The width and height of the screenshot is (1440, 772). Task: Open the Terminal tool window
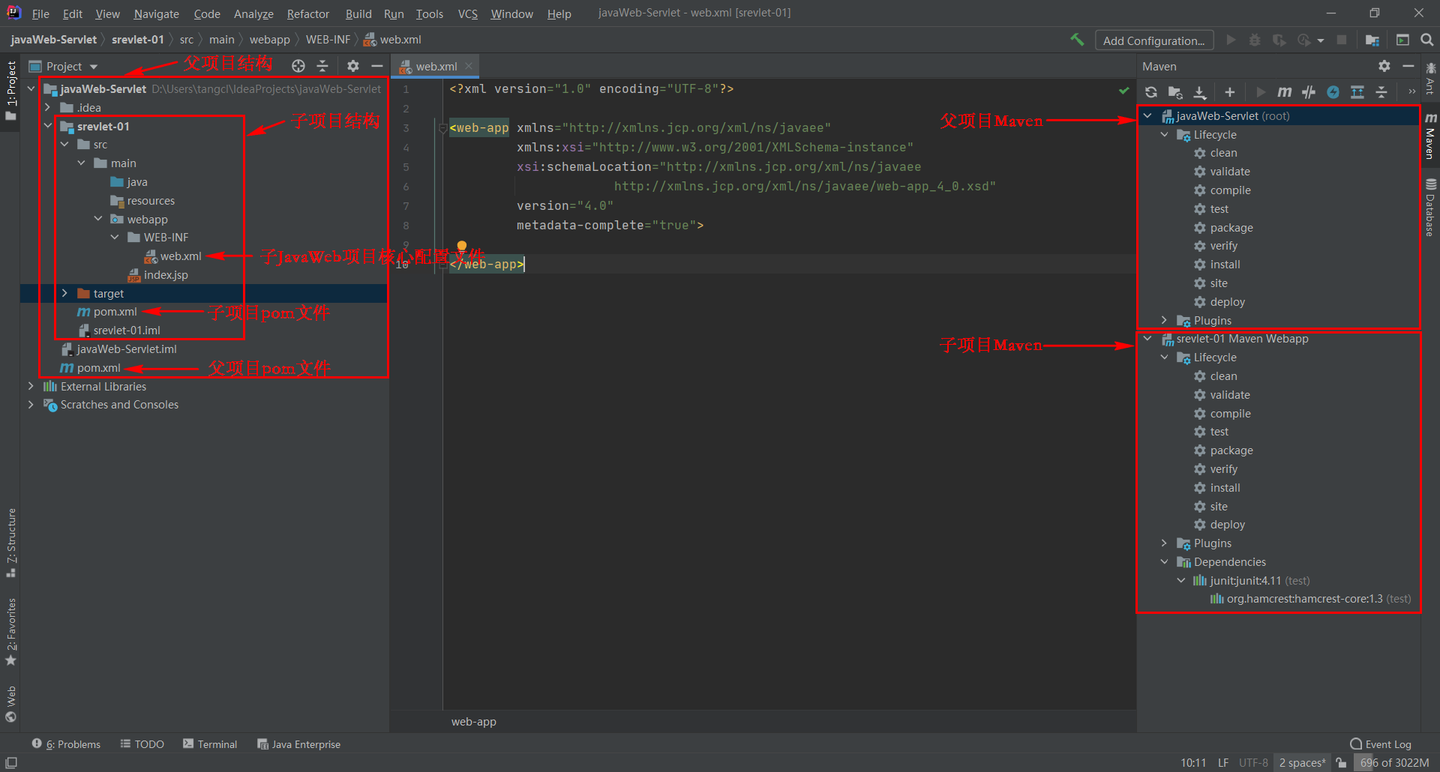[x=210, y=744]
